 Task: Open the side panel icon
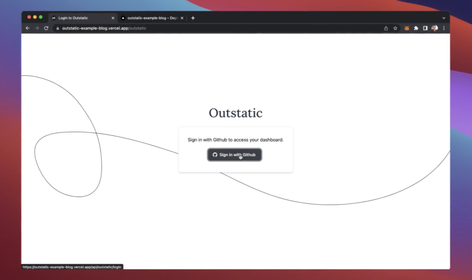[425, 28]
